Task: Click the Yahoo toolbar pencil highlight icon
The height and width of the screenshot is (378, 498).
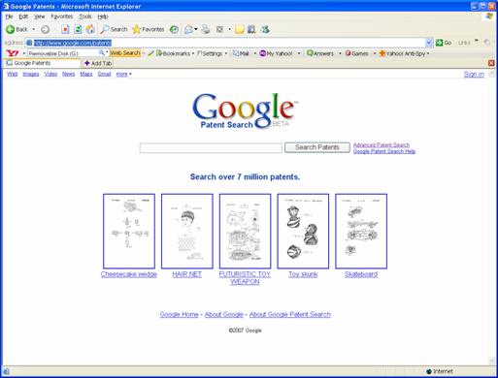Action: (150, 53)
